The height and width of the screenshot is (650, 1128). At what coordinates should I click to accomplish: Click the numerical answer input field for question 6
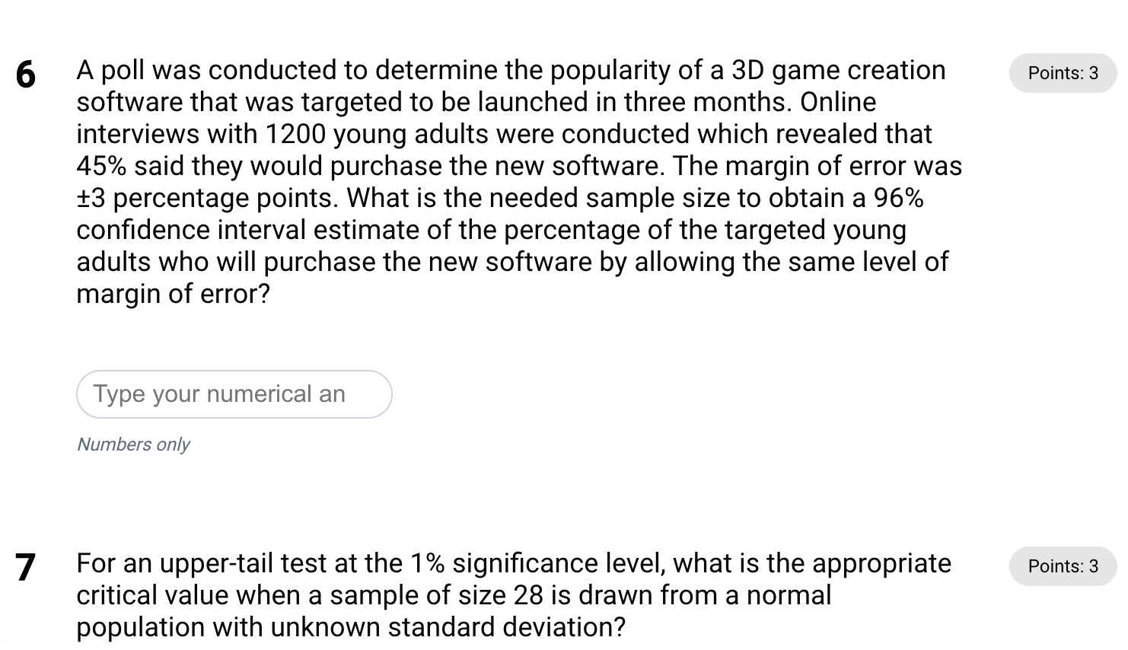click(x=234, y=394)
